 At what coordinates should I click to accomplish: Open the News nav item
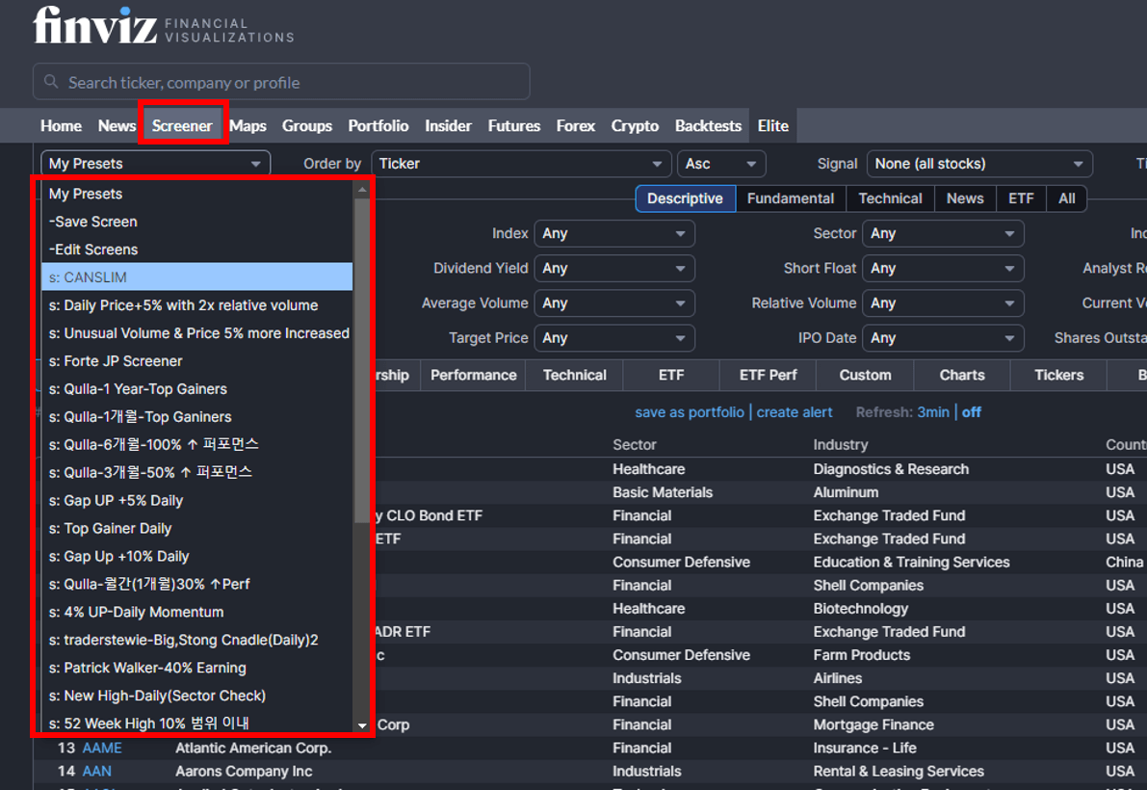117,126
